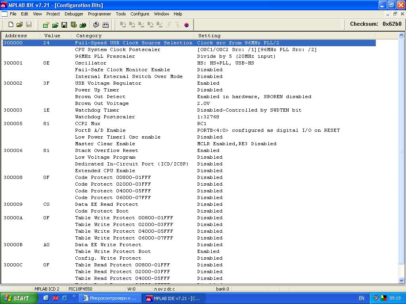Click the document icon left of File menu

[4, 14]
